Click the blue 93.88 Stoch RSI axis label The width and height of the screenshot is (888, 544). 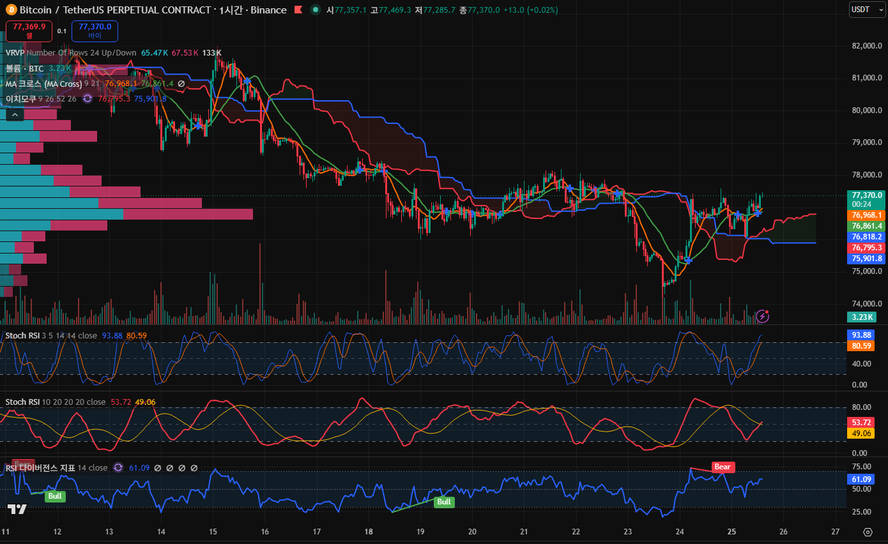pyautogui.click(x=862, y=335)
